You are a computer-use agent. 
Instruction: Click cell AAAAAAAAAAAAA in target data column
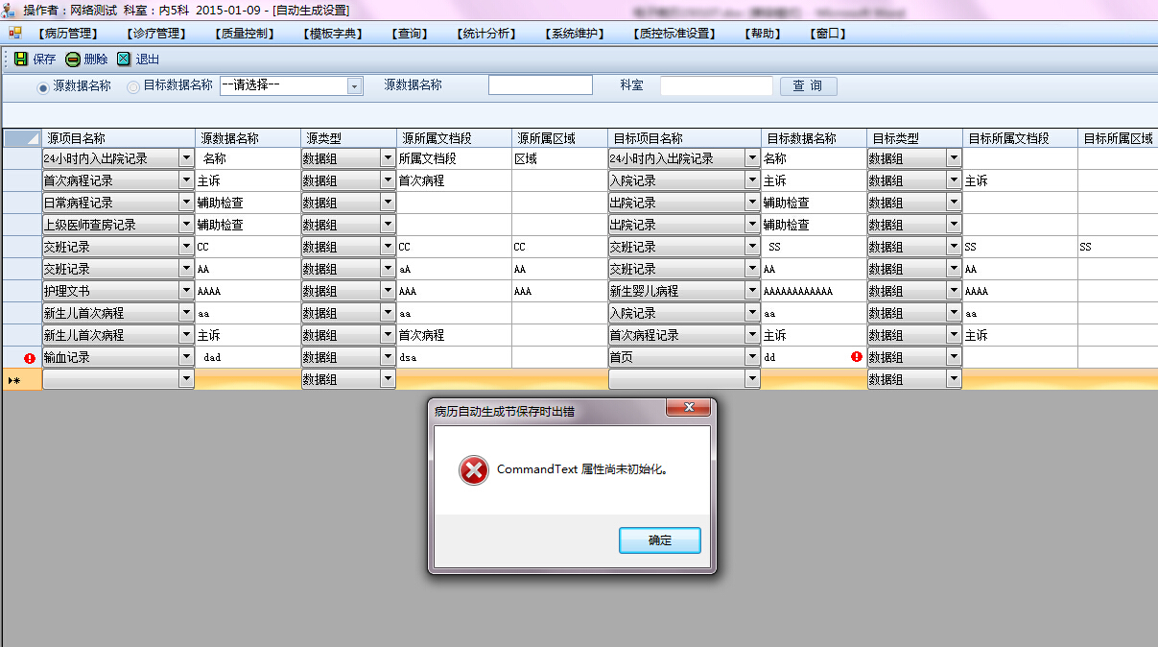click(815, 291)
